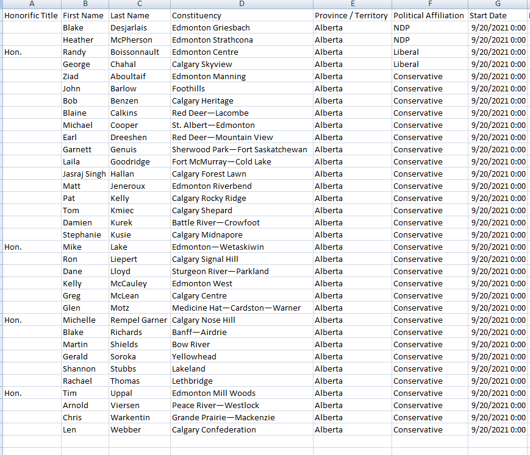The width and height of the screenshot is (530, 455).
Task: Select the Grande Prairie—Mackenzie cell
Action: [x=242, y=417]
